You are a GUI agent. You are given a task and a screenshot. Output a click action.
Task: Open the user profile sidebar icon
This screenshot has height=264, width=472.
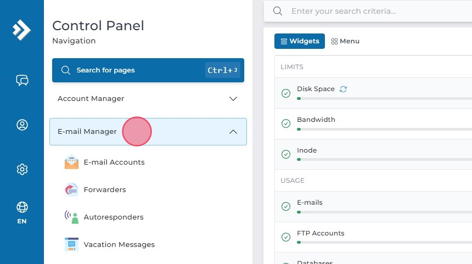22,125
